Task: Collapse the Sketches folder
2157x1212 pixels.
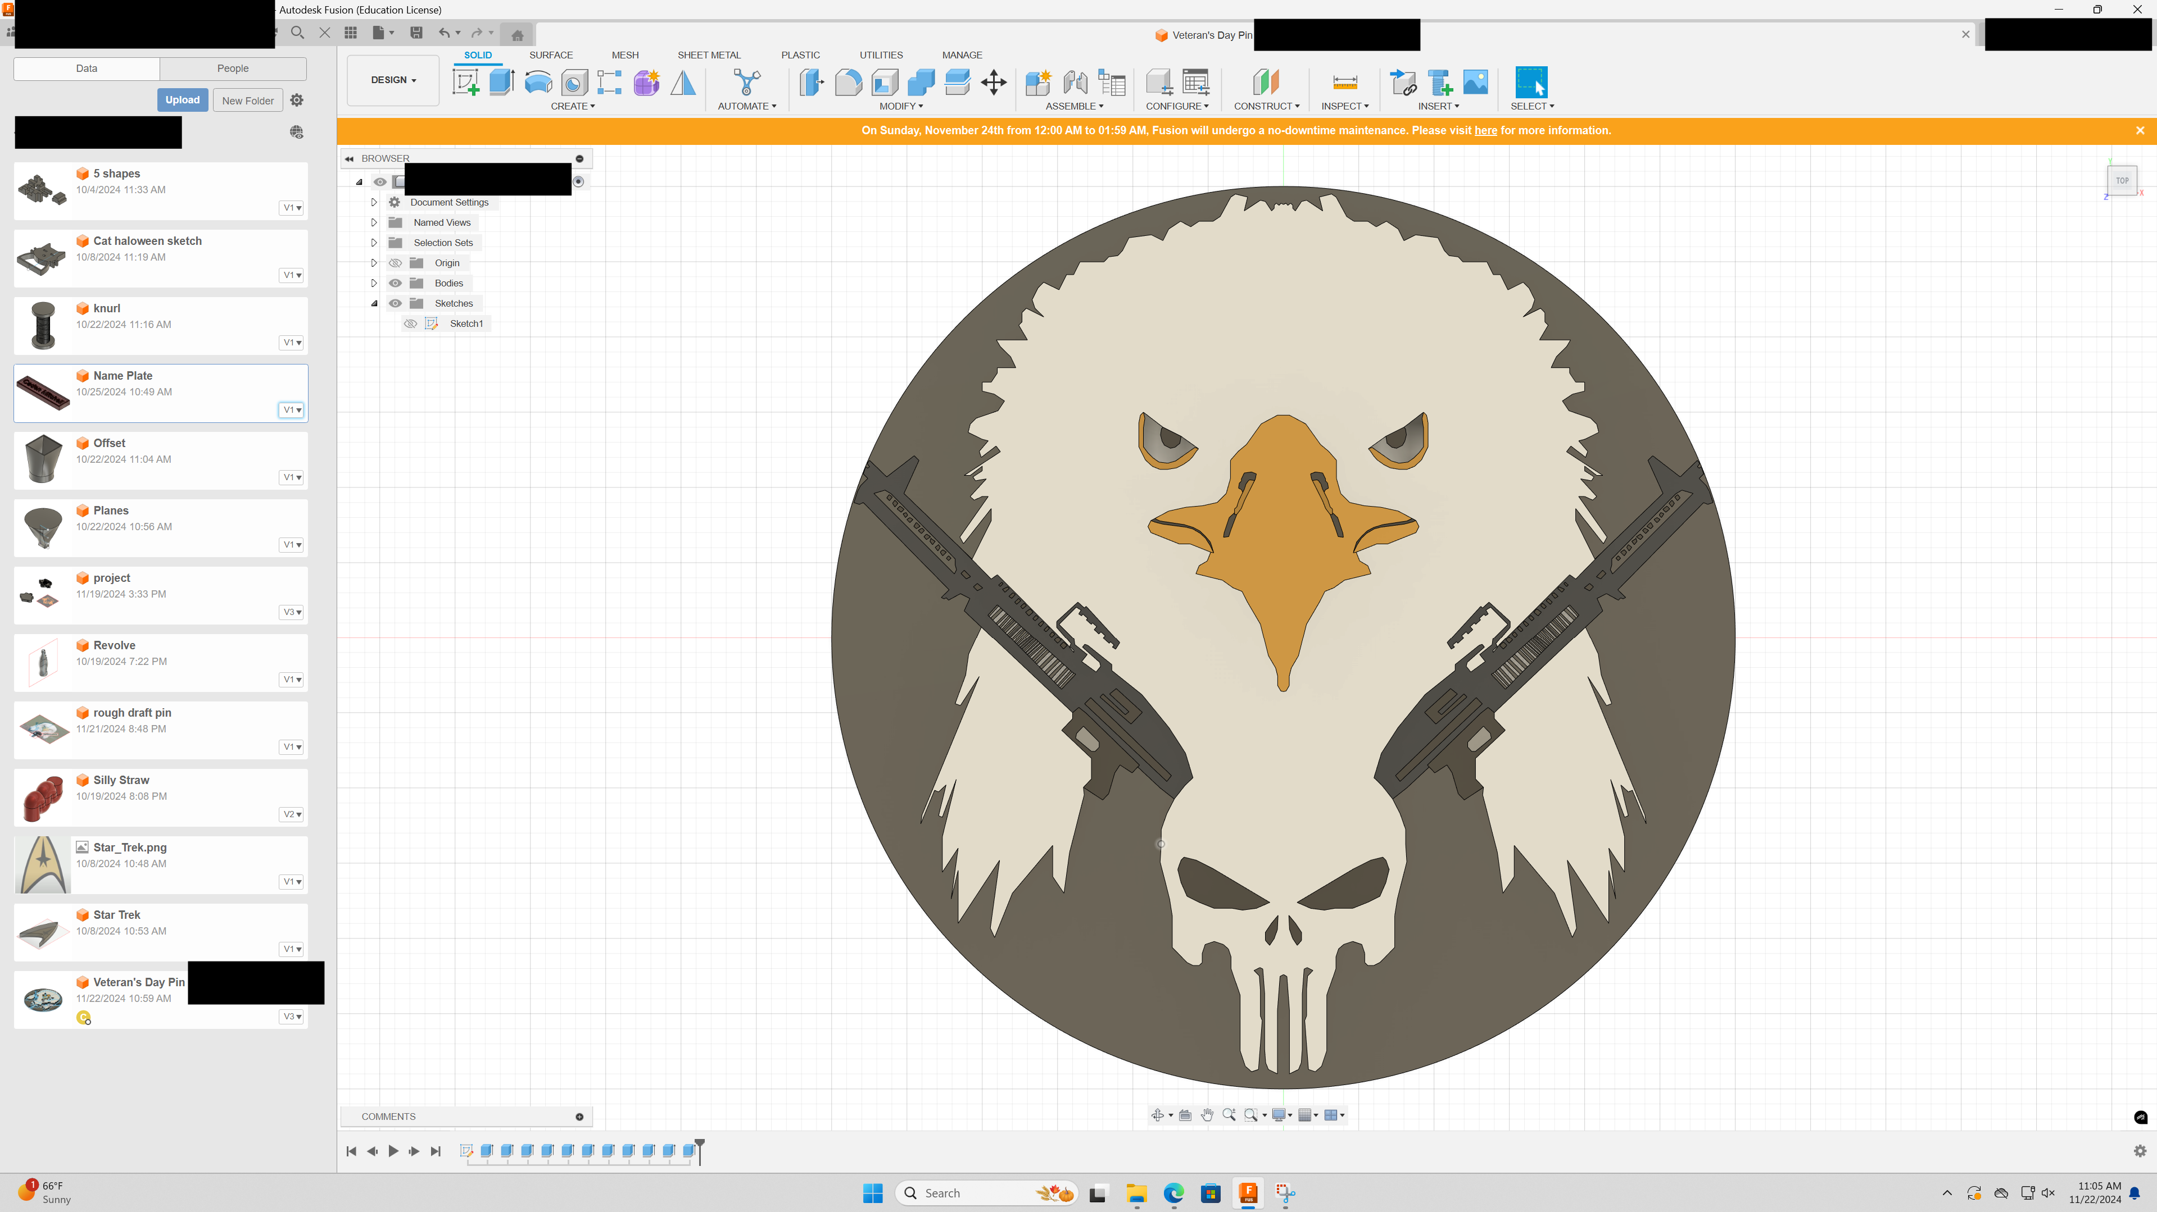Action: [374, 303]
